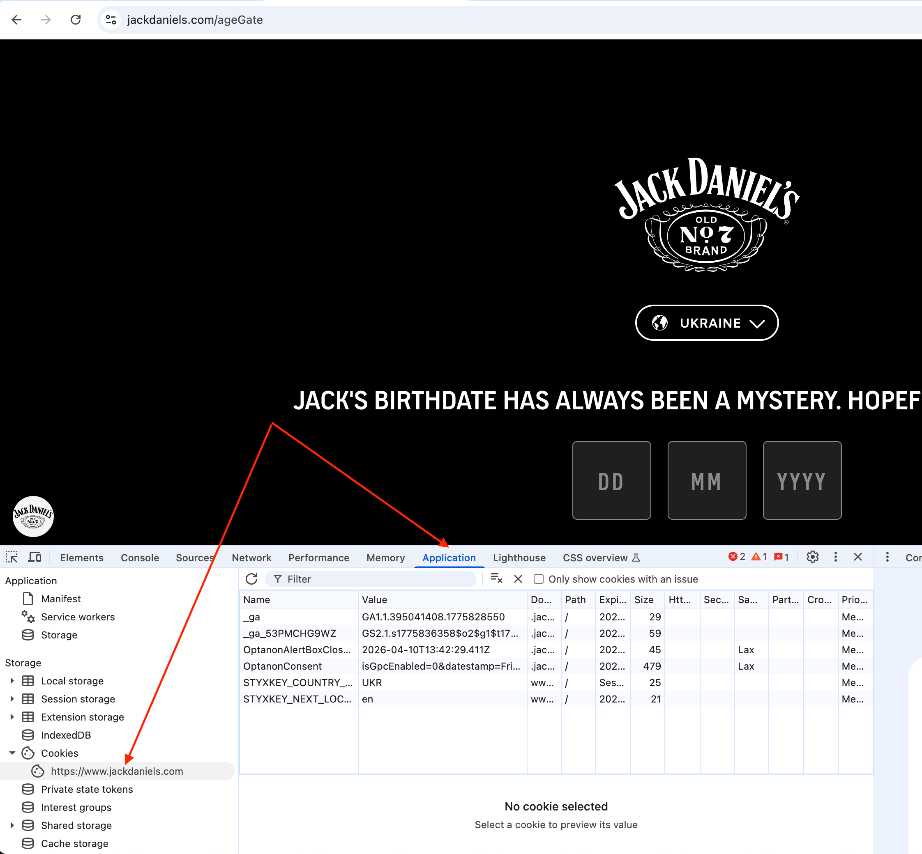Select the OptanonConsent cookie row
The image size is (922, 854).
click(x=556, y=666)
